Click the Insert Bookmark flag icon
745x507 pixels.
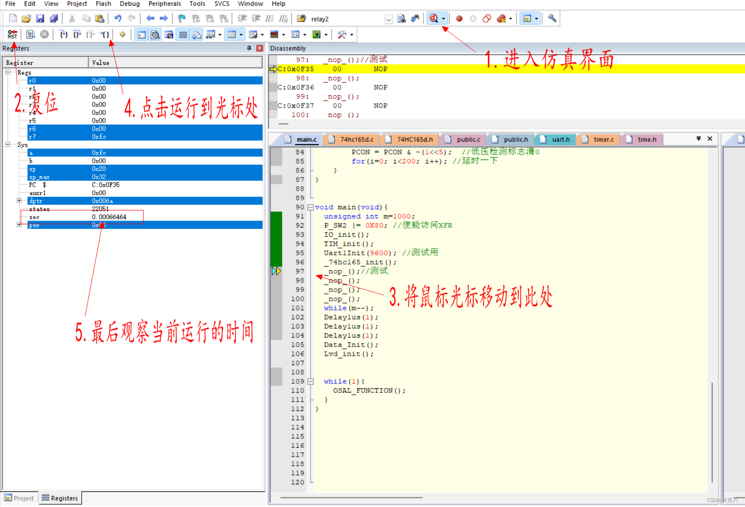click(x=182, y=18)
